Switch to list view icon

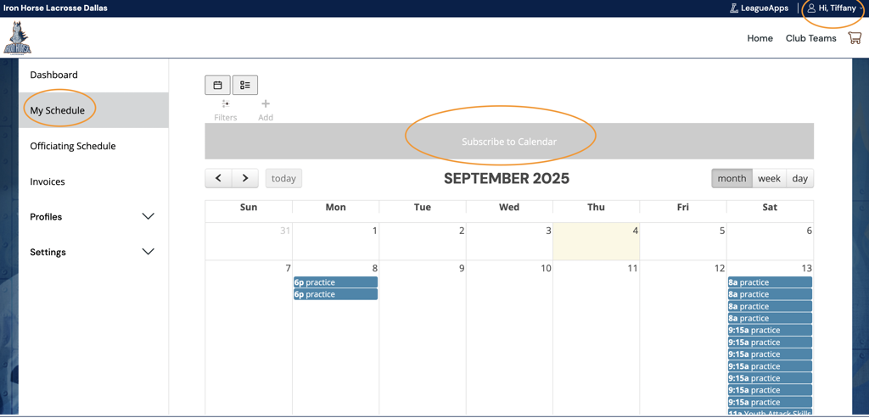click(245, 85)
